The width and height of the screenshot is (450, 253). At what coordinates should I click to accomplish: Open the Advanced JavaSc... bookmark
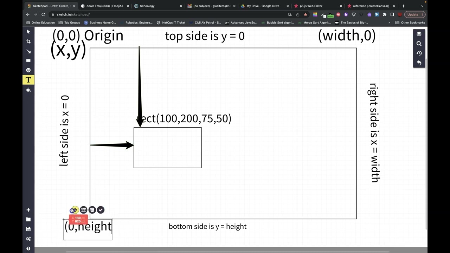241,22
